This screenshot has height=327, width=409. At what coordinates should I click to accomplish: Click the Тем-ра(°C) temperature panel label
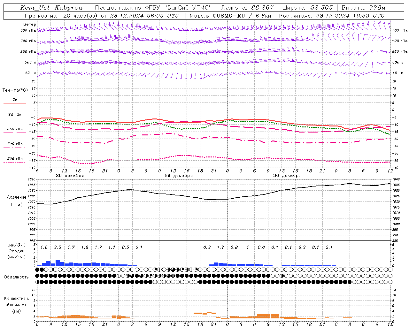15,90
